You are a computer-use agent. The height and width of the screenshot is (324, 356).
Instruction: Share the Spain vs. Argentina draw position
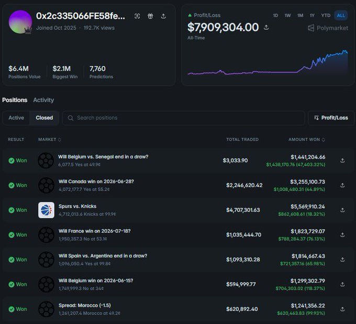coord(342,260)
